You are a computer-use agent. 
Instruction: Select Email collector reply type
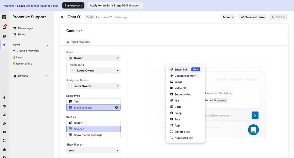click(93, 108)
